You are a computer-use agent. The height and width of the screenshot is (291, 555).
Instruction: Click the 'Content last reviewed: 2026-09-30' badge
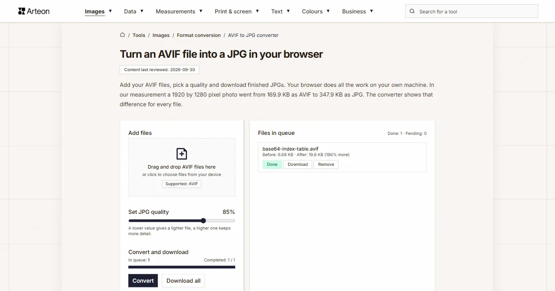160,70
